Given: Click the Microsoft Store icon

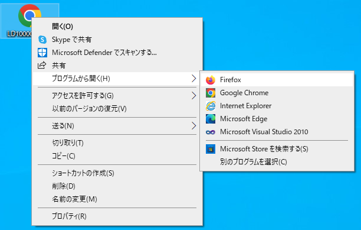Looking at the screenshot, I should [211, 149].
